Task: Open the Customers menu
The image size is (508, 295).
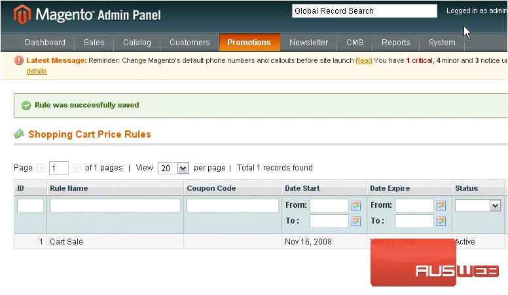Action: click(x=190, y=43)
